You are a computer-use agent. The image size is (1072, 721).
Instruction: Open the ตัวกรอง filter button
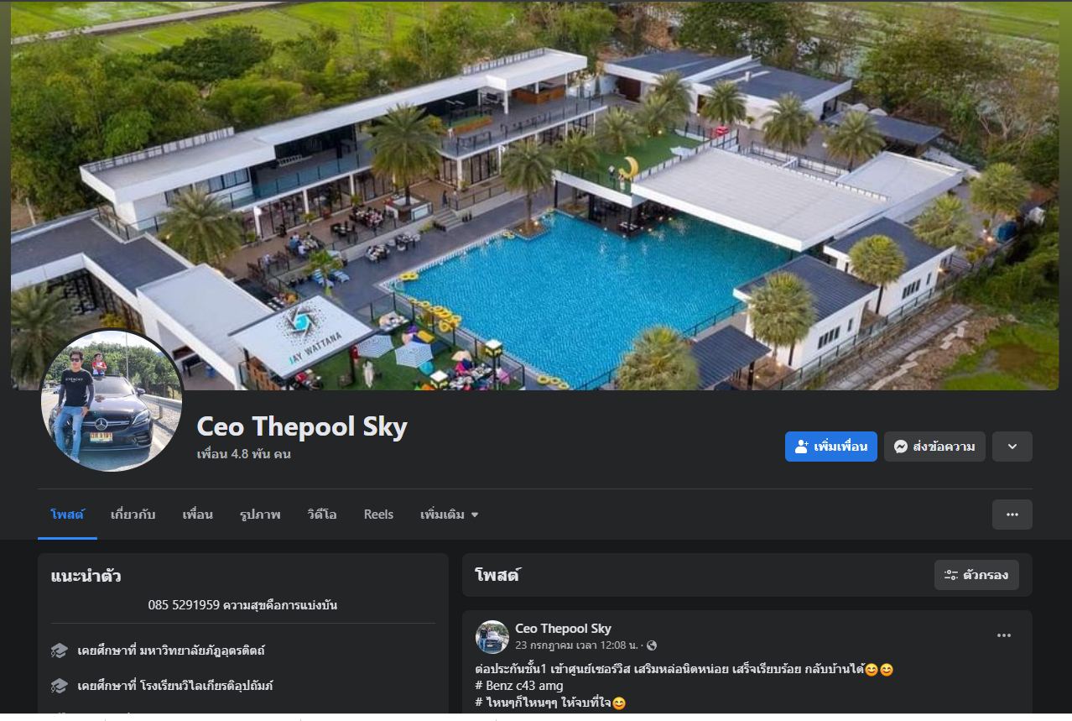(976, 575)
